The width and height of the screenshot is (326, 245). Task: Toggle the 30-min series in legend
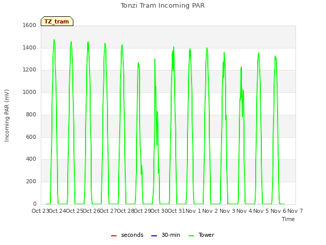pyautogui.click(x=166, y=235)
